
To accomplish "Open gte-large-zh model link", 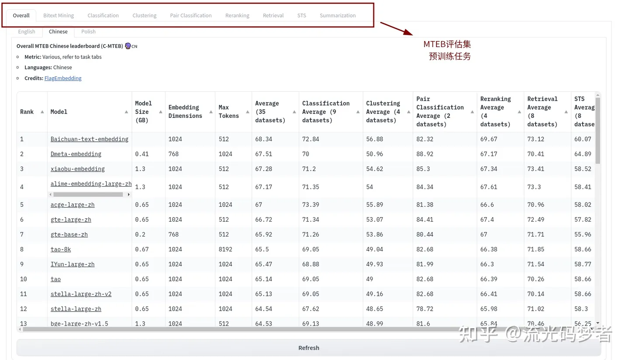I will click(x=71, y=219).
